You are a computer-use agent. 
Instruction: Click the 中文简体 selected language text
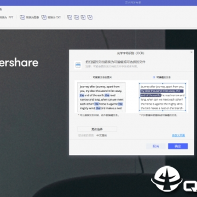(102, 136)
